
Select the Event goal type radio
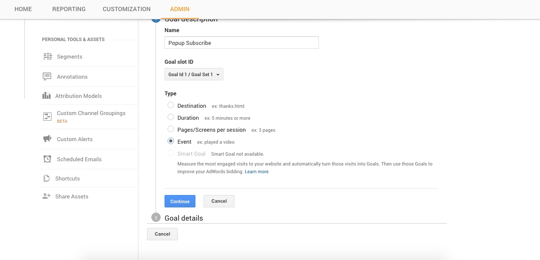[x=171, y=141]
